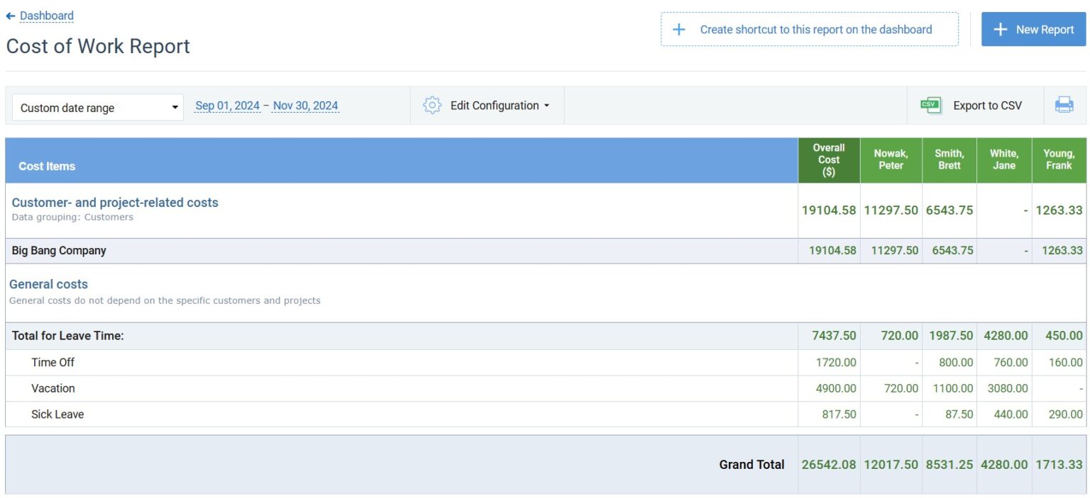Click the printer icon to print report

[1064, 104]
